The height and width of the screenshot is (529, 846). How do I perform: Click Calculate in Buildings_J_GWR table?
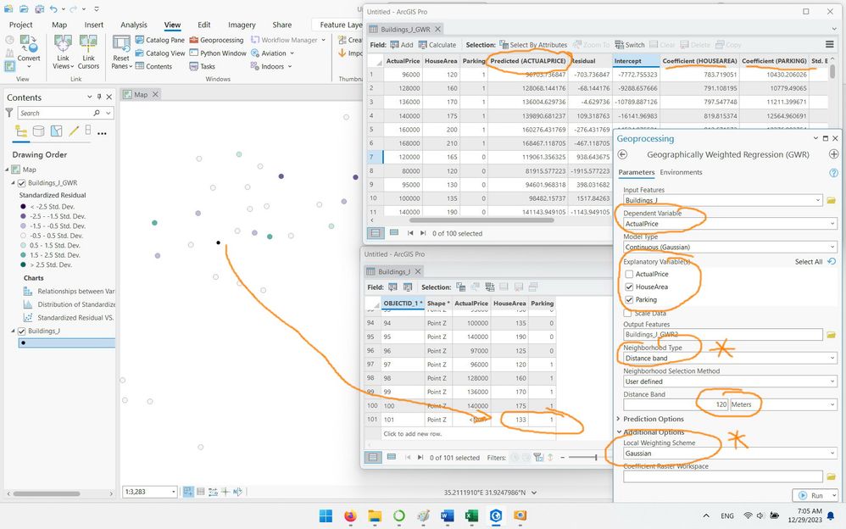click(x=437, y=45)
